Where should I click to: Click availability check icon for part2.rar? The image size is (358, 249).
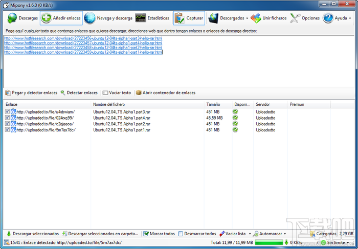235,124
